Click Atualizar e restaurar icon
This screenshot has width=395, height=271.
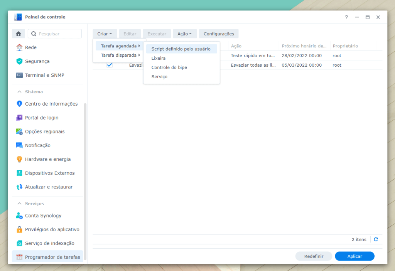19,187
